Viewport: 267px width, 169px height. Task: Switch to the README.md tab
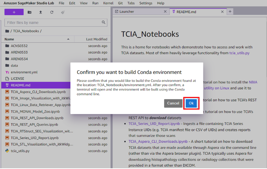coord(198,12)
